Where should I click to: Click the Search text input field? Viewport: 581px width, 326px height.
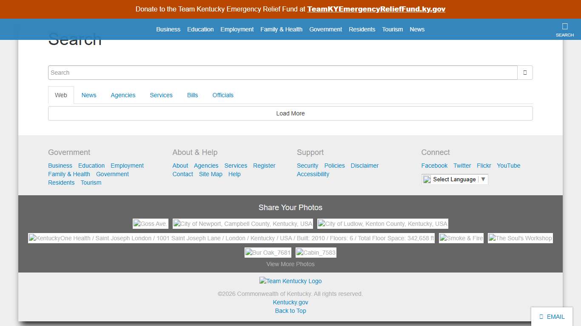pos(282,73)
